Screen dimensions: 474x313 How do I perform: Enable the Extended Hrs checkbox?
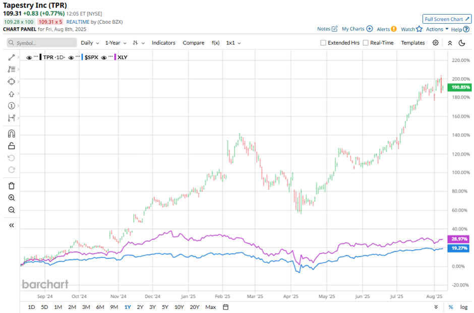point(323,43)
